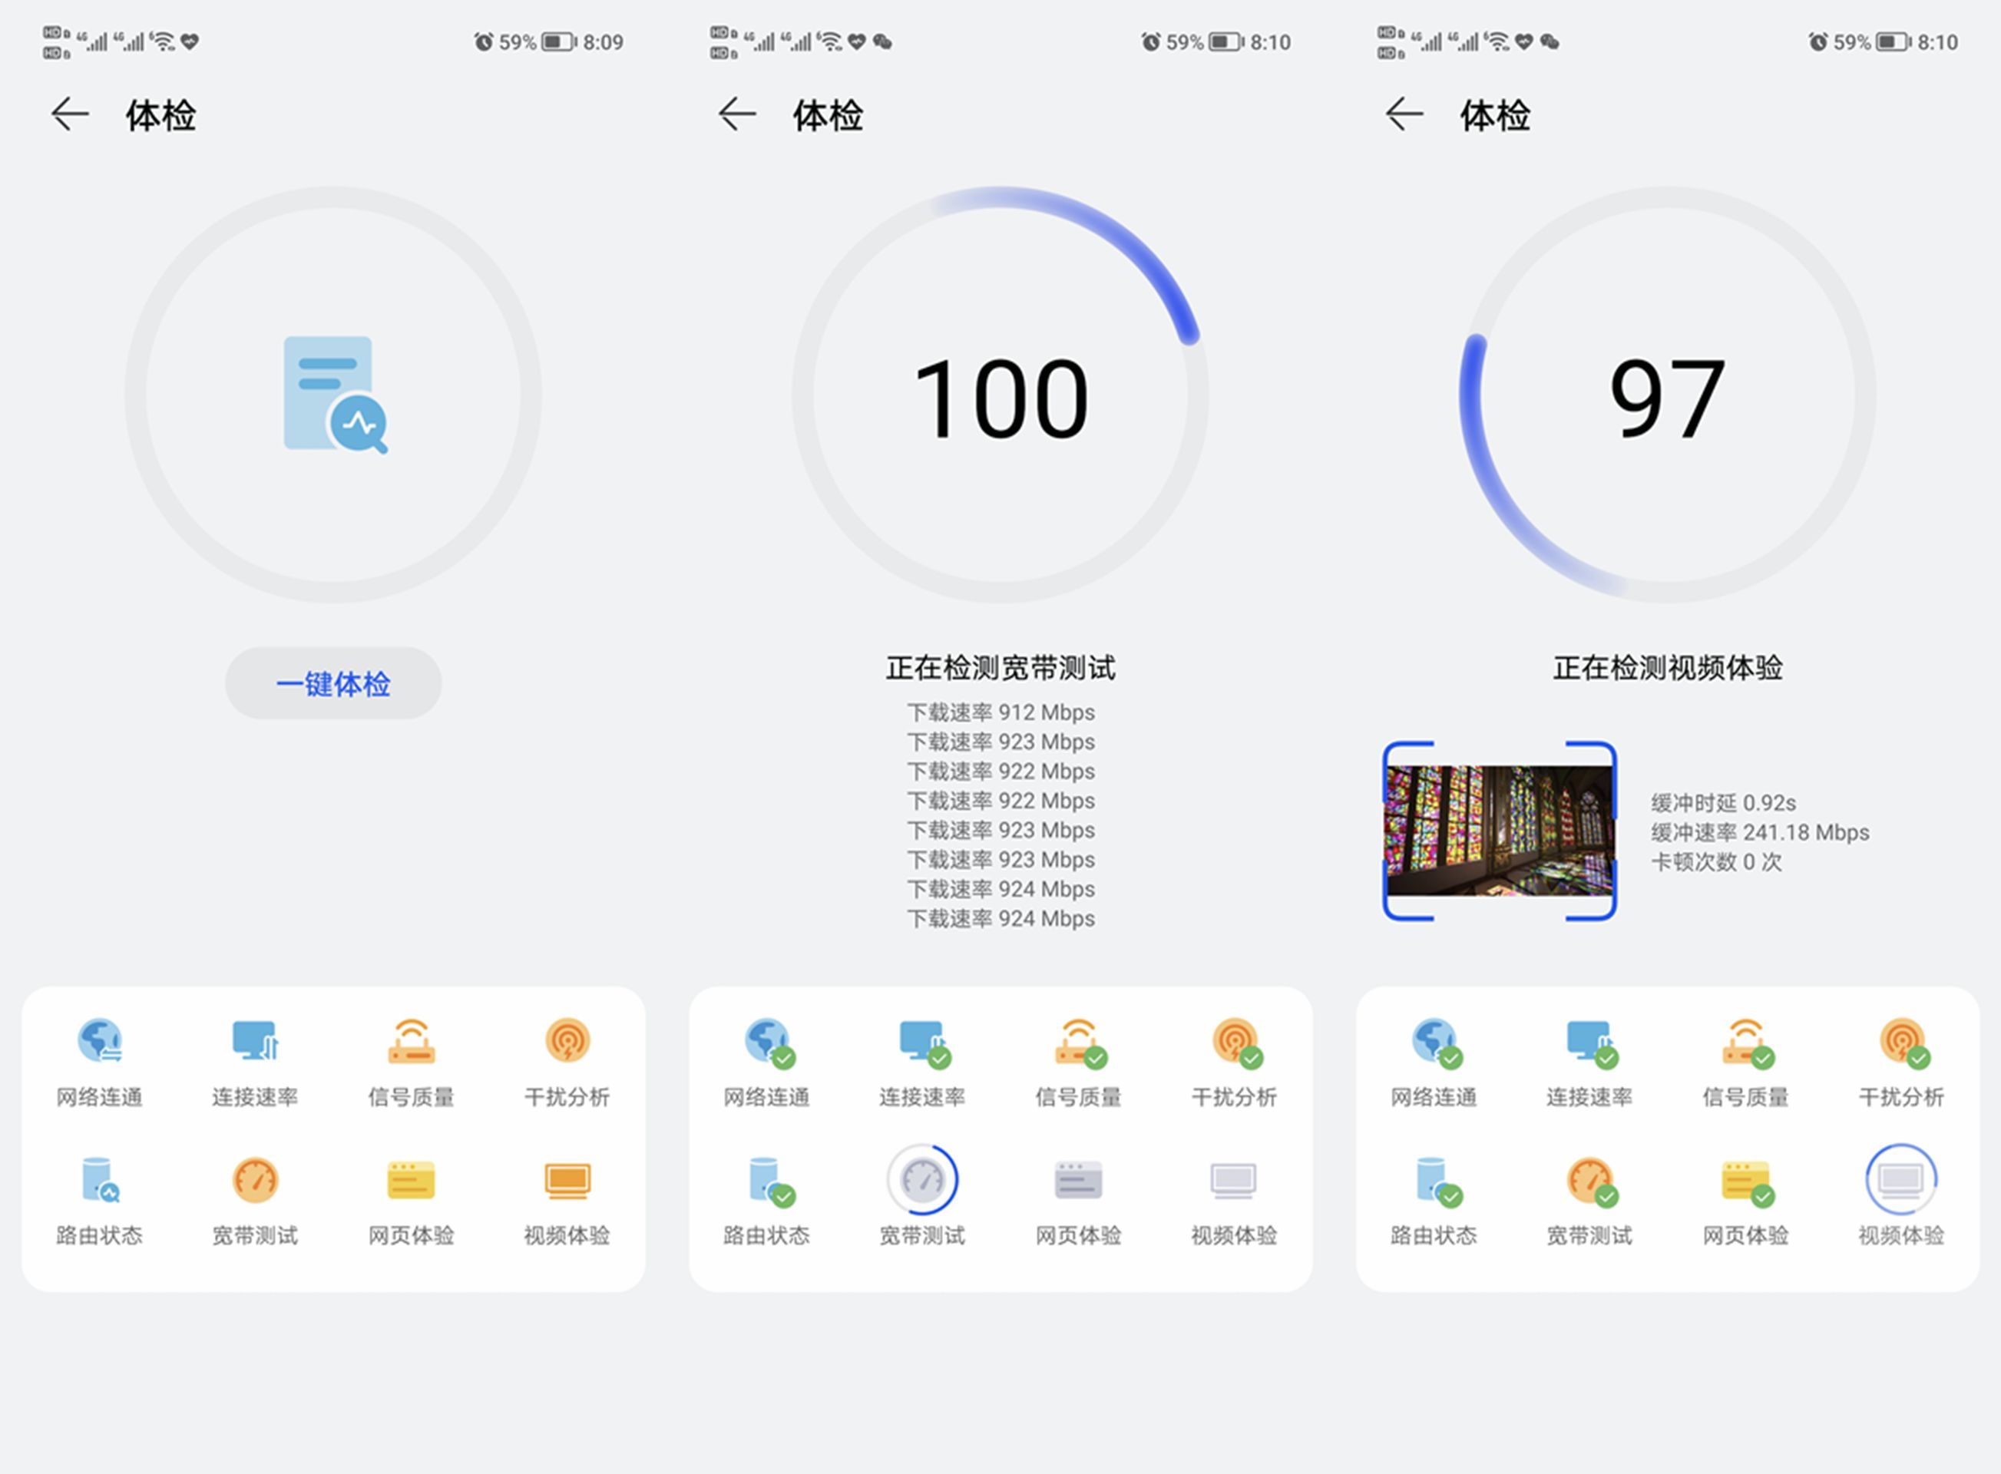Tap the 体检 title in the left screen
2001x1474 pixels.
tap(160, 115)
